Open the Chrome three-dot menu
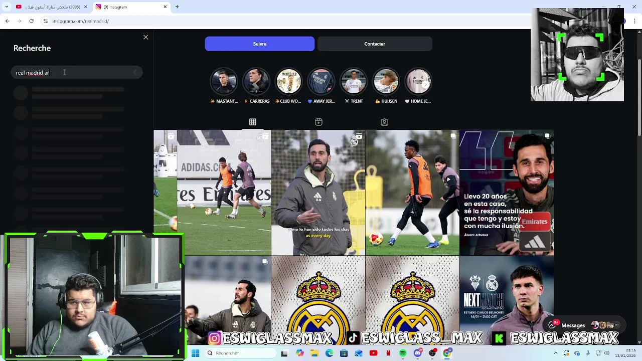Viewport: 642px width, 361px height. 634,21
